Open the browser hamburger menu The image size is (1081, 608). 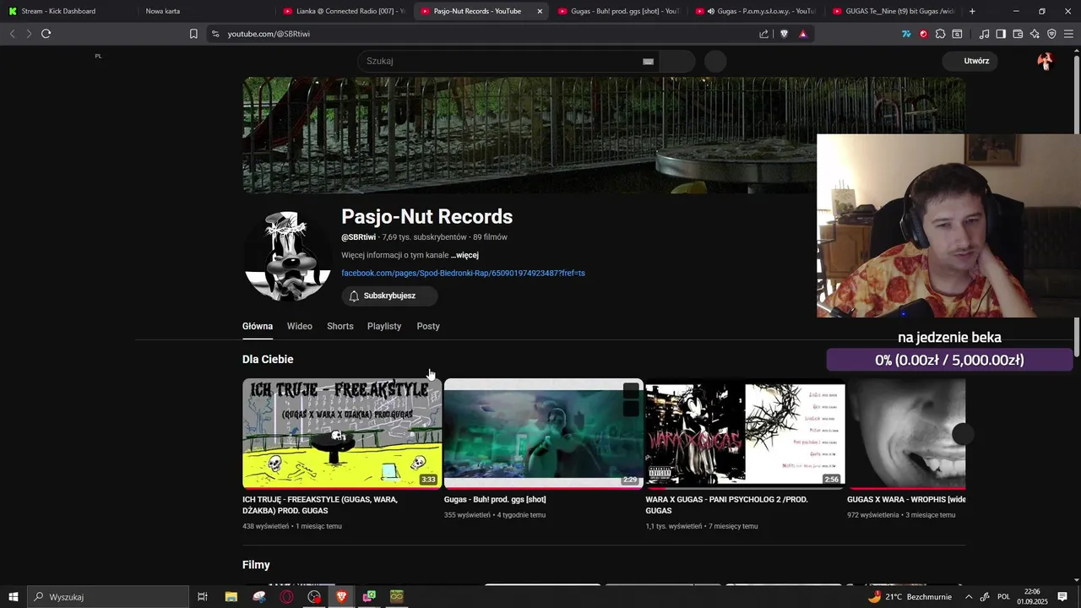click(x=1068, y=34)
